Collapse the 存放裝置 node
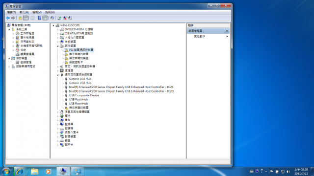This screenshot has width=314, height=176. 9,58
